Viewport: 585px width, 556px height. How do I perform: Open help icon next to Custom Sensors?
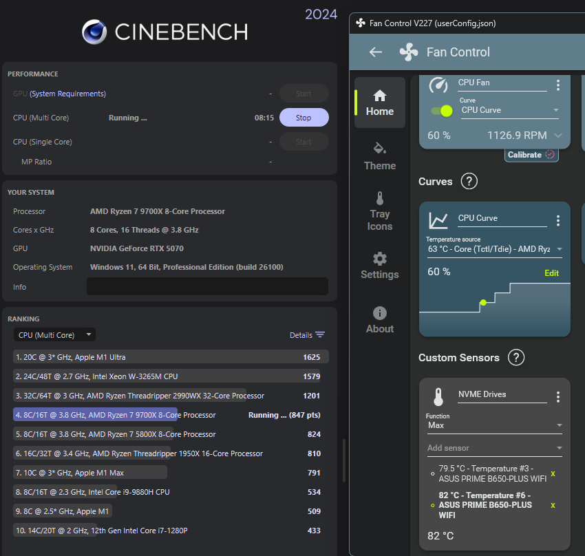[x=516, y=358]
